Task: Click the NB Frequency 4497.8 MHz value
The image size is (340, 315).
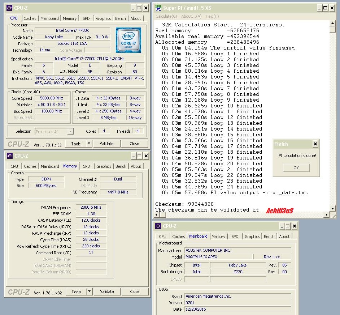Action: (118, 192)
